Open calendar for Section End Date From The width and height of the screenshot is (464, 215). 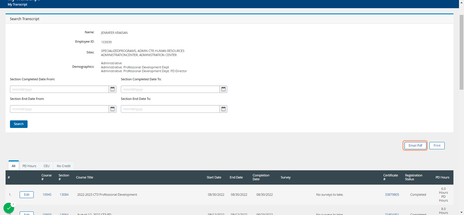[x=112, y=109]
